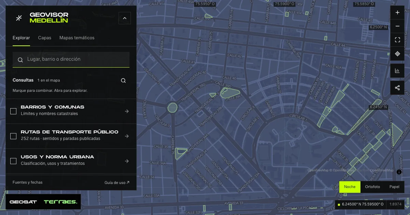Click the '1 en el mapa' counter
The image size is (410, 215).
49,81
